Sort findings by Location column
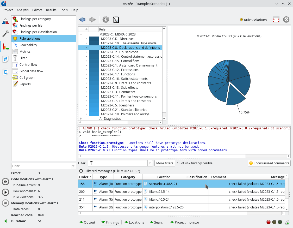Viewport: 293px width, 228px height. tap(164, 177)
